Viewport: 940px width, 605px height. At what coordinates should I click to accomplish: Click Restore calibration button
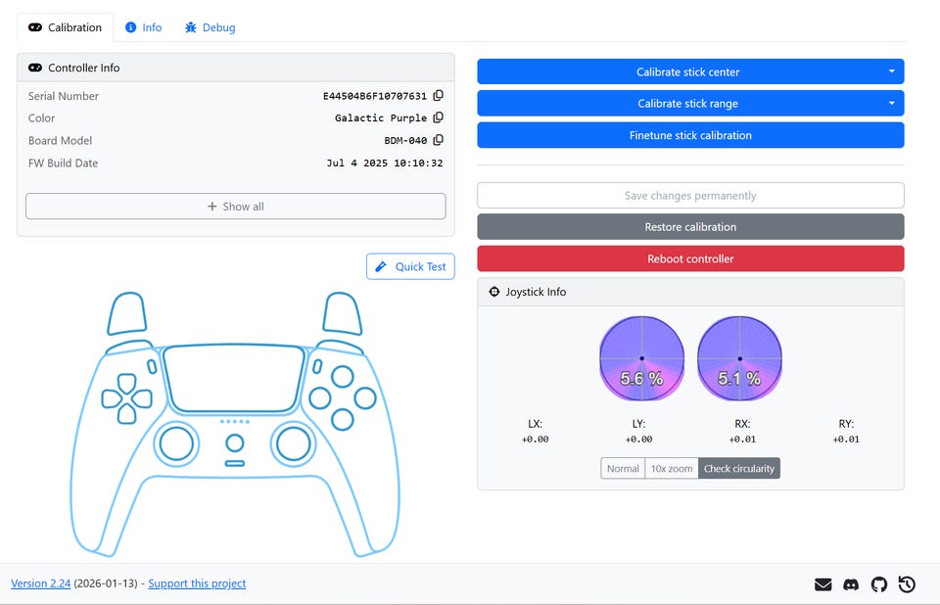690,227
